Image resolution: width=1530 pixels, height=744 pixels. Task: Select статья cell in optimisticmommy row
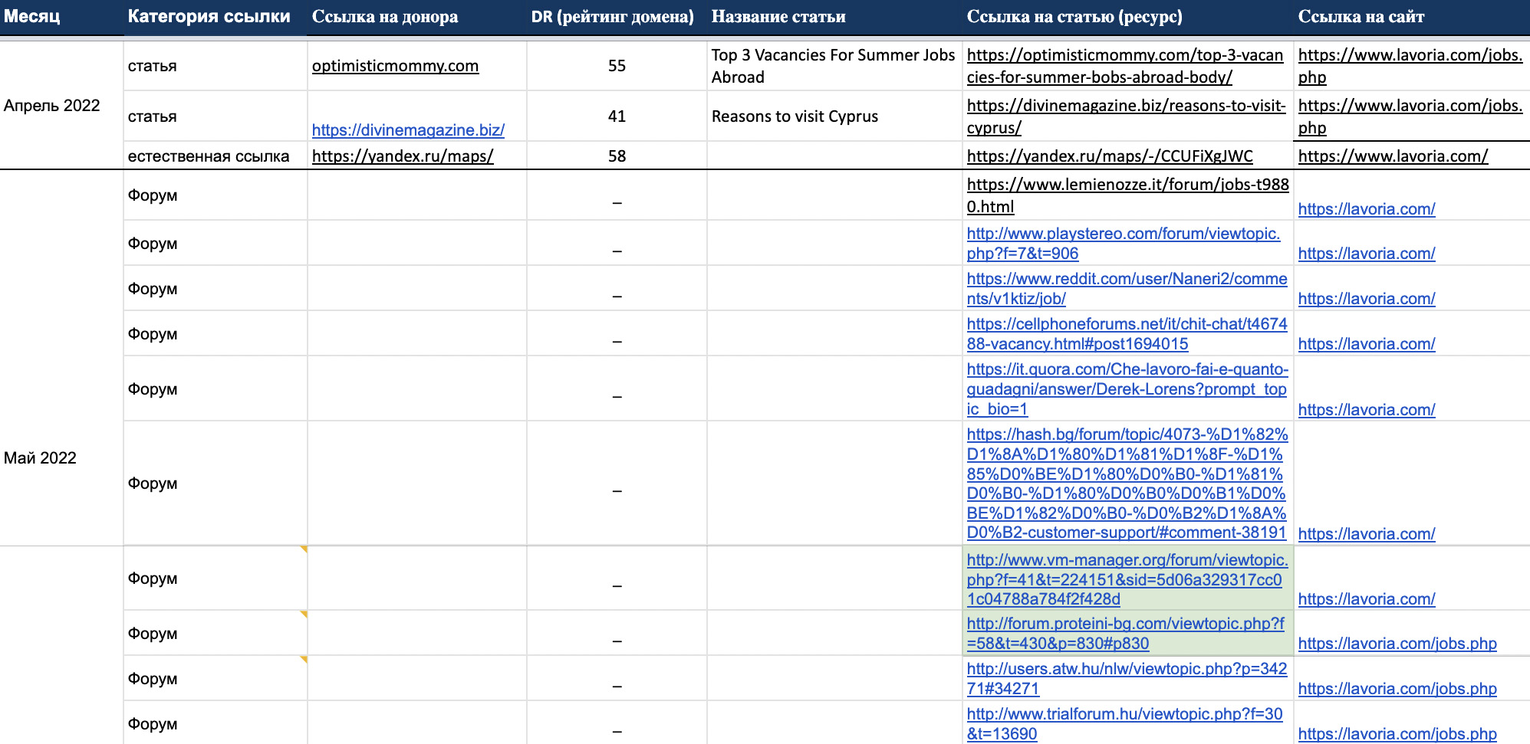pos(216,66)
